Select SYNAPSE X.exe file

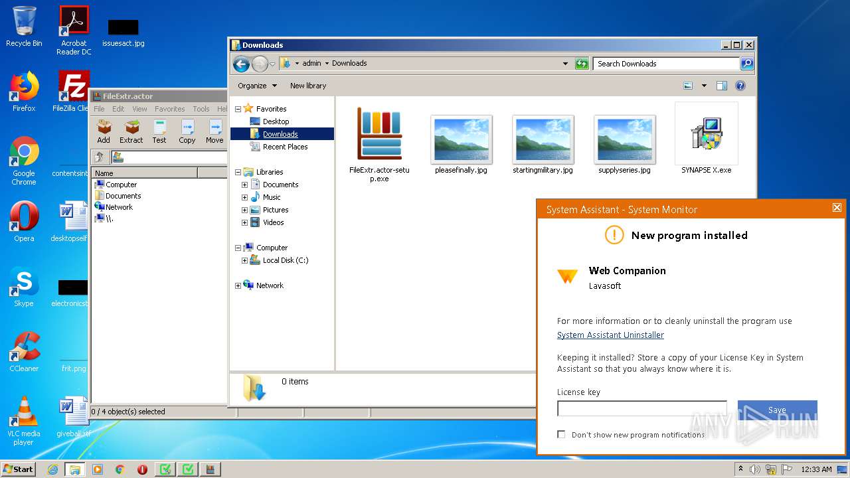click(x=707, y=139)
